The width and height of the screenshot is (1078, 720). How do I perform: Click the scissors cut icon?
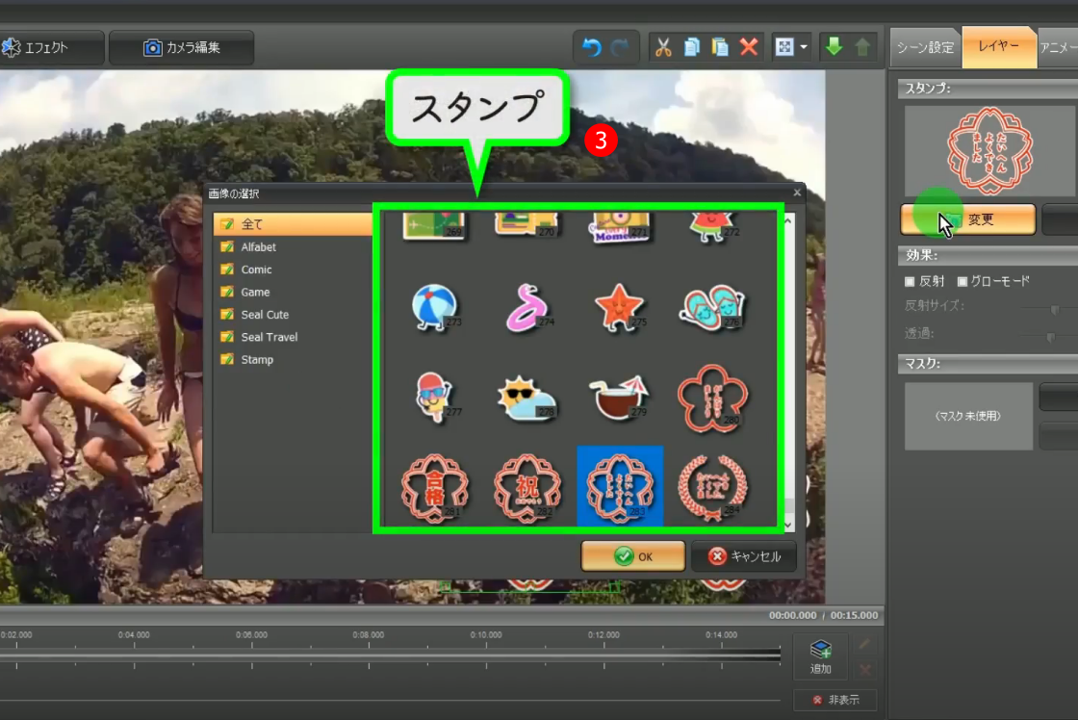click(662, 47)
